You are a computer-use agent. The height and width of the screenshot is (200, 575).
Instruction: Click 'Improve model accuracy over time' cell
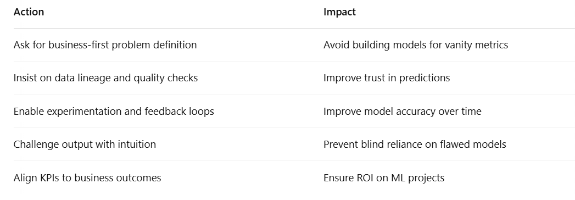point(402,112)
